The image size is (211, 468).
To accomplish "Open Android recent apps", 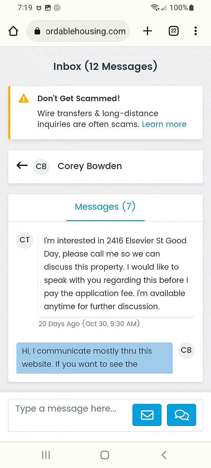I will click(46, 455).
